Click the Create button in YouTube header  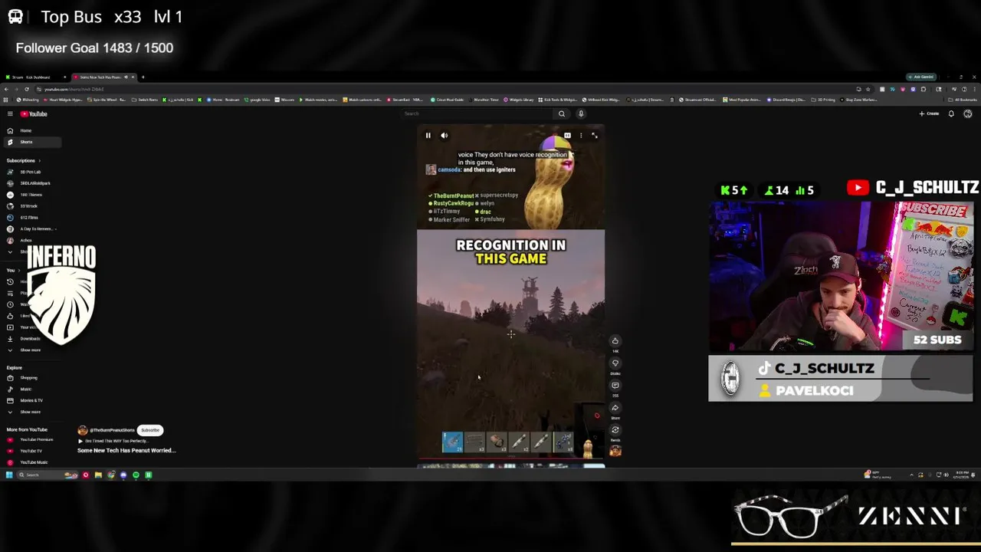pyautogui.click(x=929, y=113)
